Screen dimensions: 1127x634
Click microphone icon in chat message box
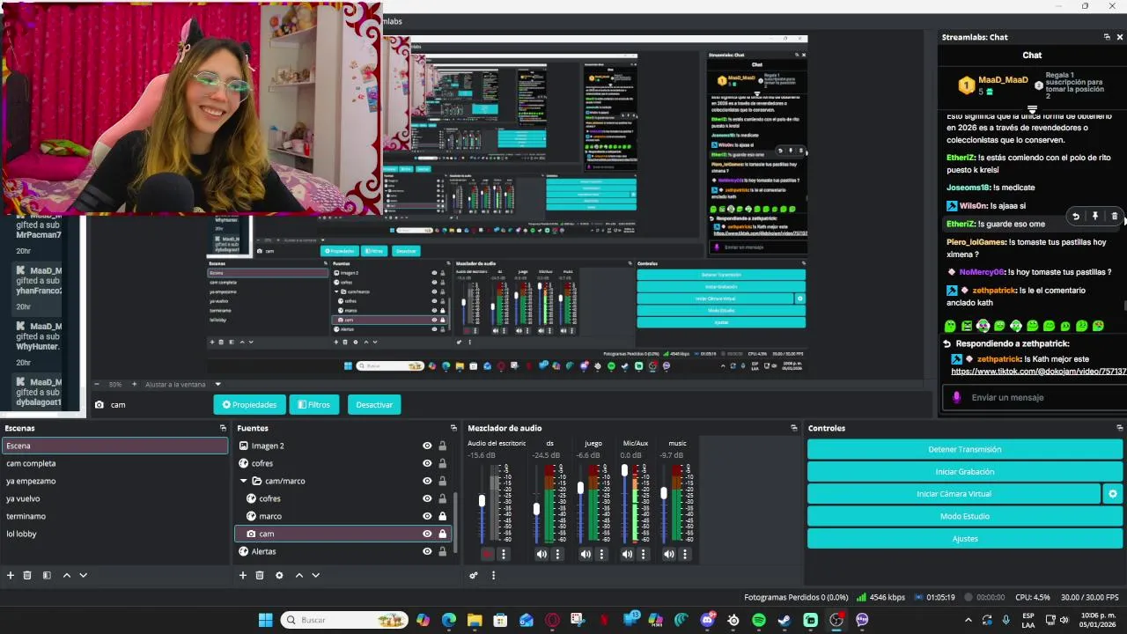pos(956,397)
